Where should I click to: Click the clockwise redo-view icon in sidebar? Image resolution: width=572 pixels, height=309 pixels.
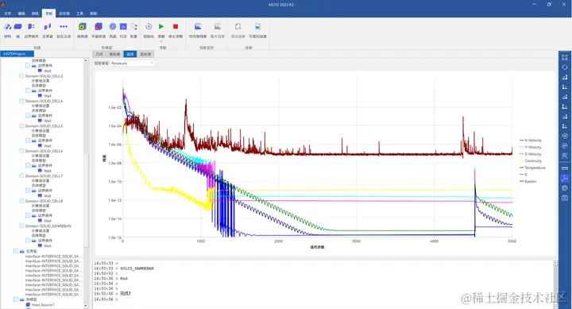click(565, 146)
